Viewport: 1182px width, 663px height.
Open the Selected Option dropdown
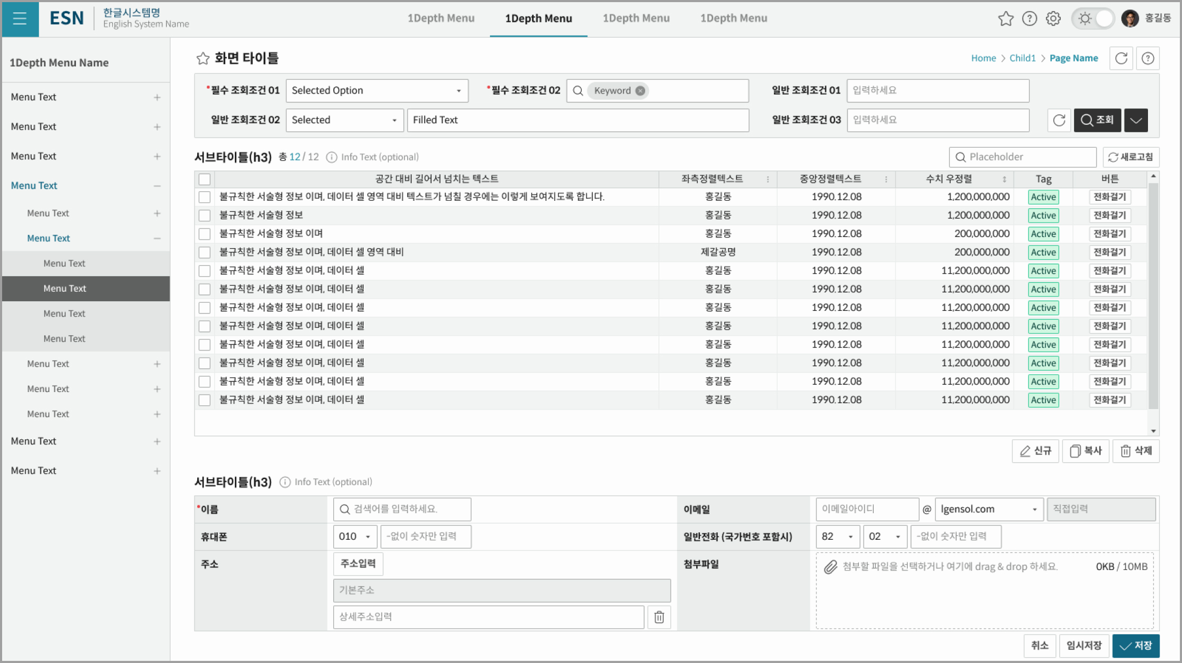click(377, 91)
